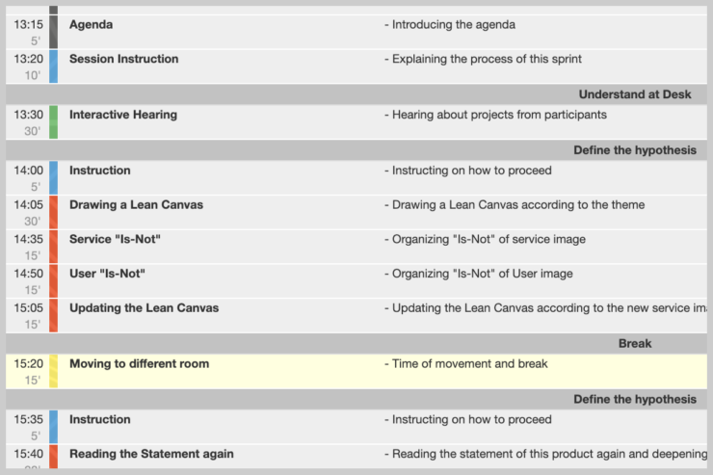
Task: Click the yellow Moving to different room color bar
Action: click(x=54, y=371)
